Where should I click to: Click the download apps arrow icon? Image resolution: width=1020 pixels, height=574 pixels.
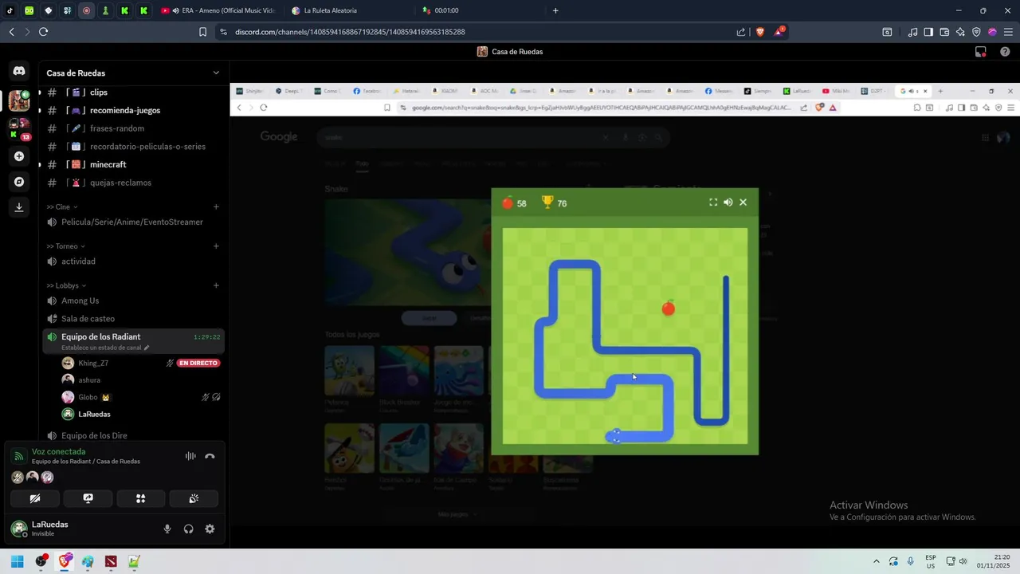point(19,207)
